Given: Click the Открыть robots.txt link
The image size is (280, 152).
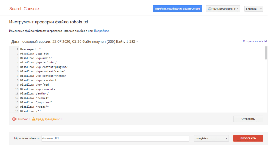Looking at the screenshot, I should coord(255,41).
